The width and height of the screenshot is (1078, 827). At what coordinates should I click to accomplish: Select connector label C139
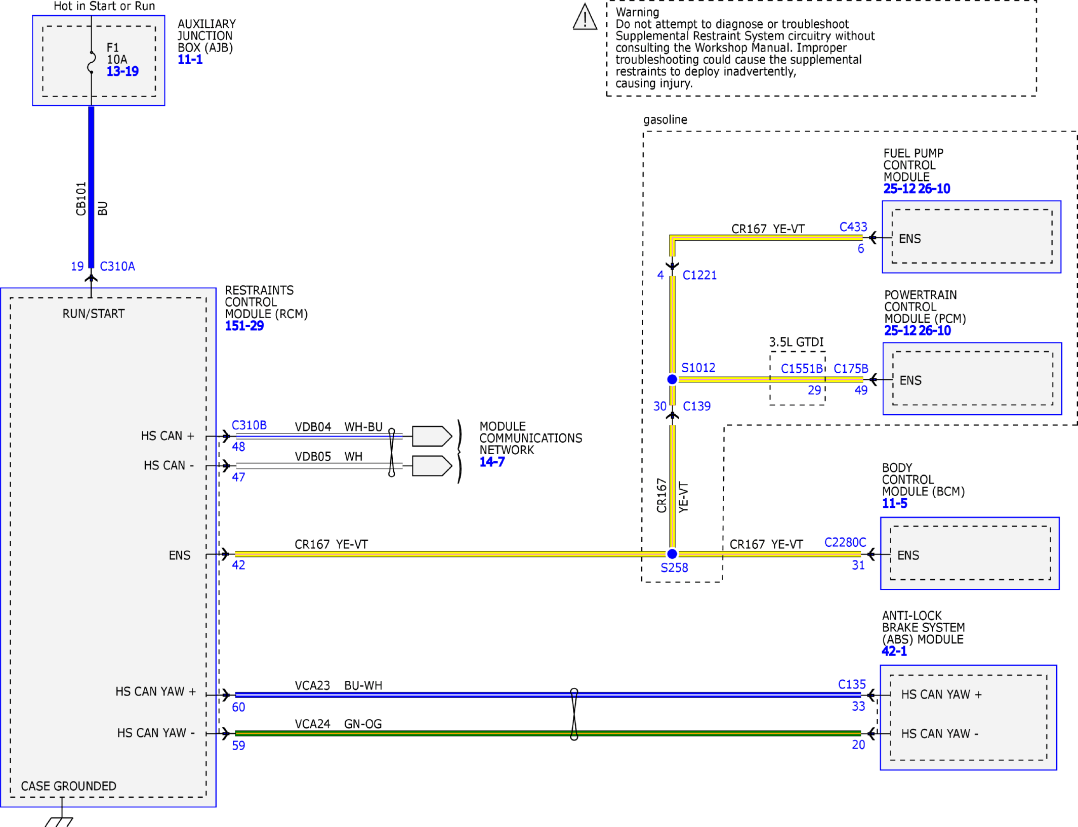pos(697,406)
